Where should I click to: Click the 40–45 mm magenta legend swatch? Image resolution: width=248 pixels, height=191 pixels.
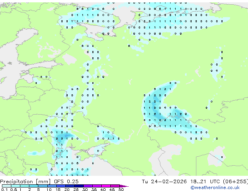coord(106,186)
